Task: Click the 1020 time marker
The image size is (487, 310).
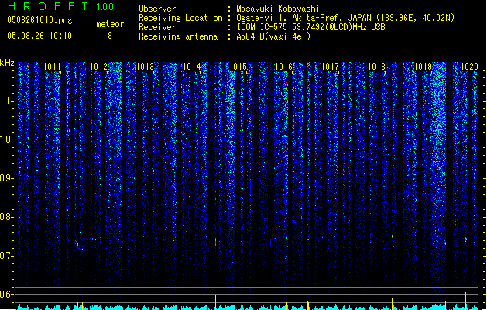Action: coord(469,67)
